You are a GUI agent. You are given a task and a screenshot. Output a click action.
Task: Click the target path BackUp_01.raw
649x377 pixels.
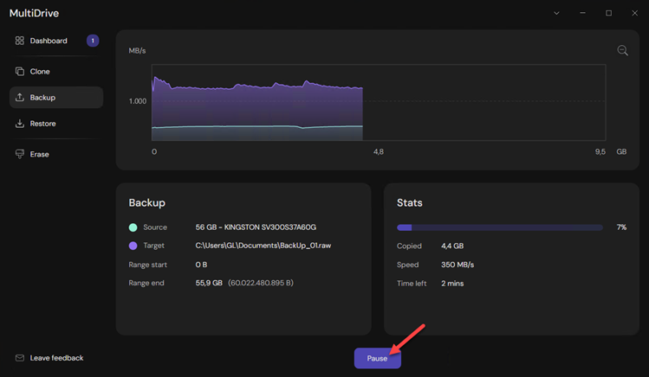pyautogui.click(x=263, y=246)
